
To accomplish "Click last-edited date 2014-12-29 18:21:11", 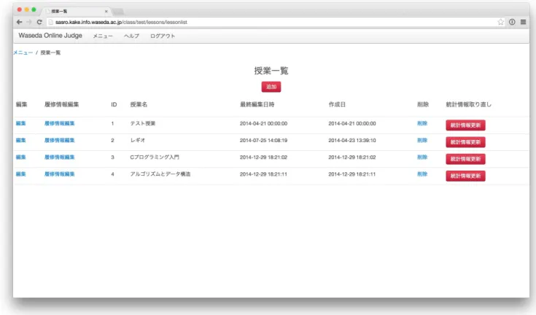I will [x=263, y=174].
